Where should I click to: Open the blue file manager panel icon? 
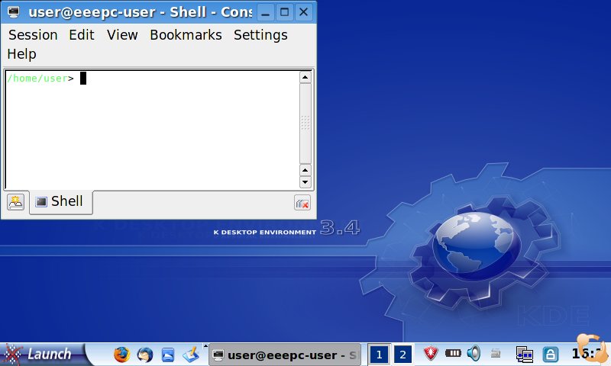coord(168,355)
